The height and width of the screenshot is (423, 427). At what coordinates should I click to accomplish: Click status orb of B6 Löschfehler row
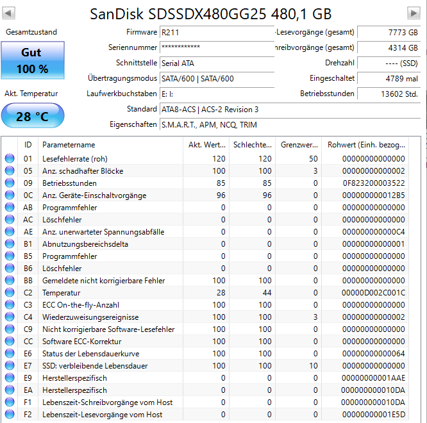click(x=10, y=268)
